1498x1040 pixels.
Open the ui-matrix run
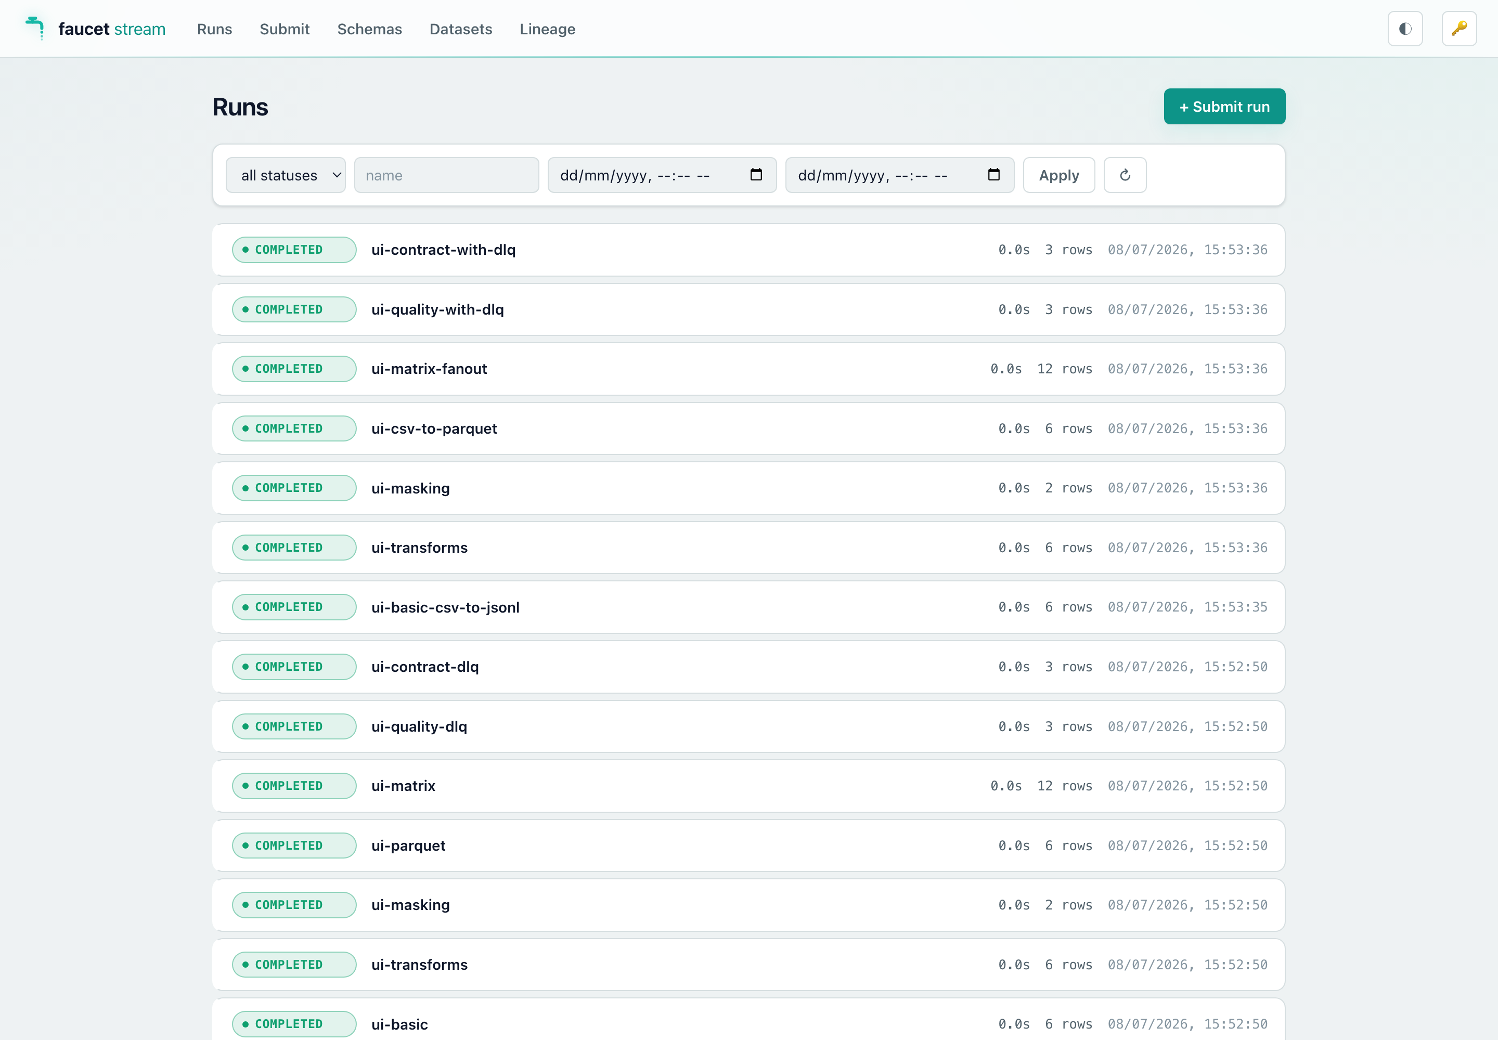(748, 786)
